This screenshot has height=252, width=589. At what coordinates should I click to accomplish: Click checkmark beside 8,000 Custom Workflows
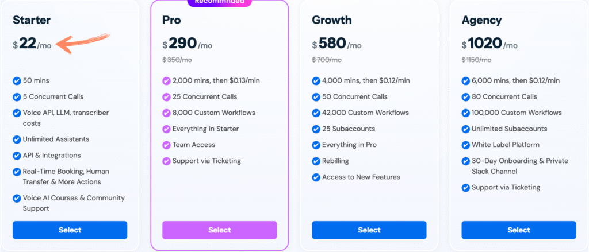166,113
